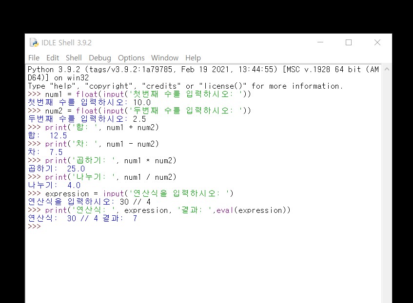Open the Options menu
The width and height of the screenshot is (413, 303).
click(131, 57)
